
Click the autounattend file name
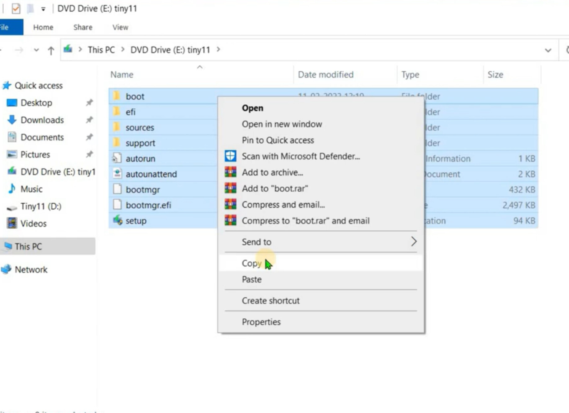pyautogui.click(x=151, y=174)
